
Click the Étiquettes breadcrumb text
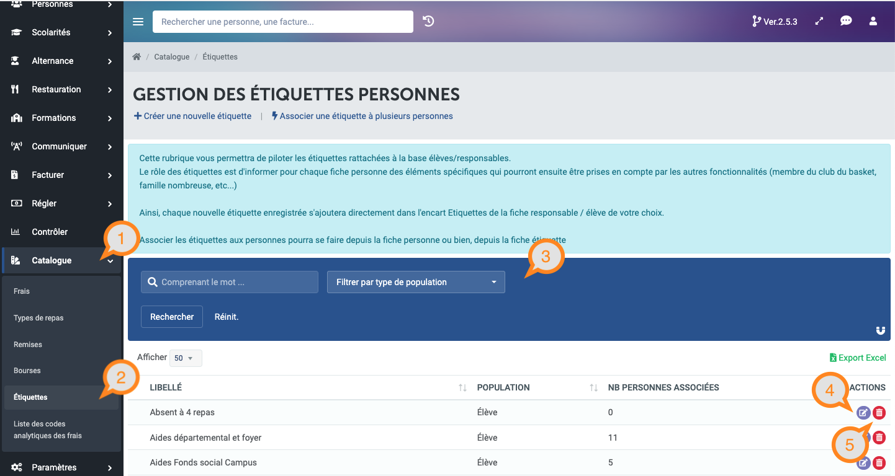coord(220,56)
